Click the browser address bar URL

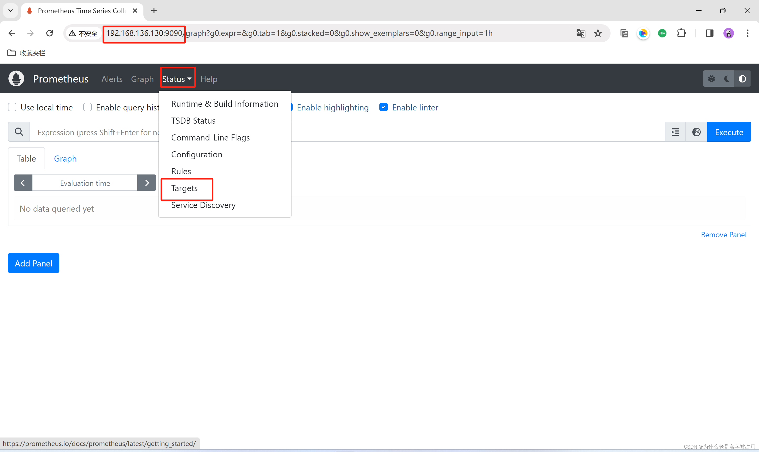coord(299,33)
